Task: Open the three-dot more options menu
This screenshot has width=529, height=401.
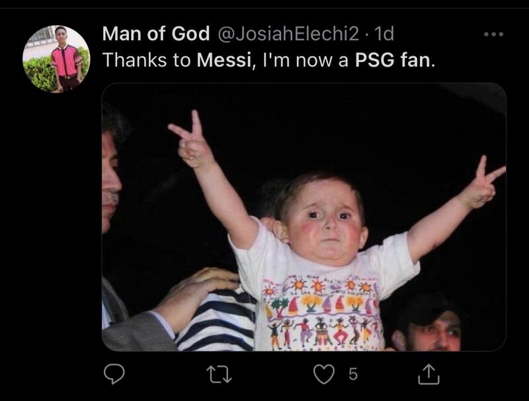Action: point(493,34)
